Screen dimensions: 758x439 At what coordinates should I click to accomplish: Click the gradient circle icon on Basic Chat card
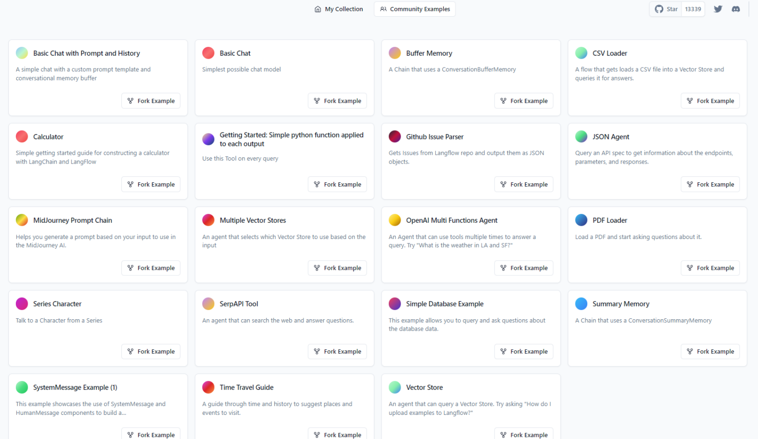pyautogui.click(x=208, y=53)
